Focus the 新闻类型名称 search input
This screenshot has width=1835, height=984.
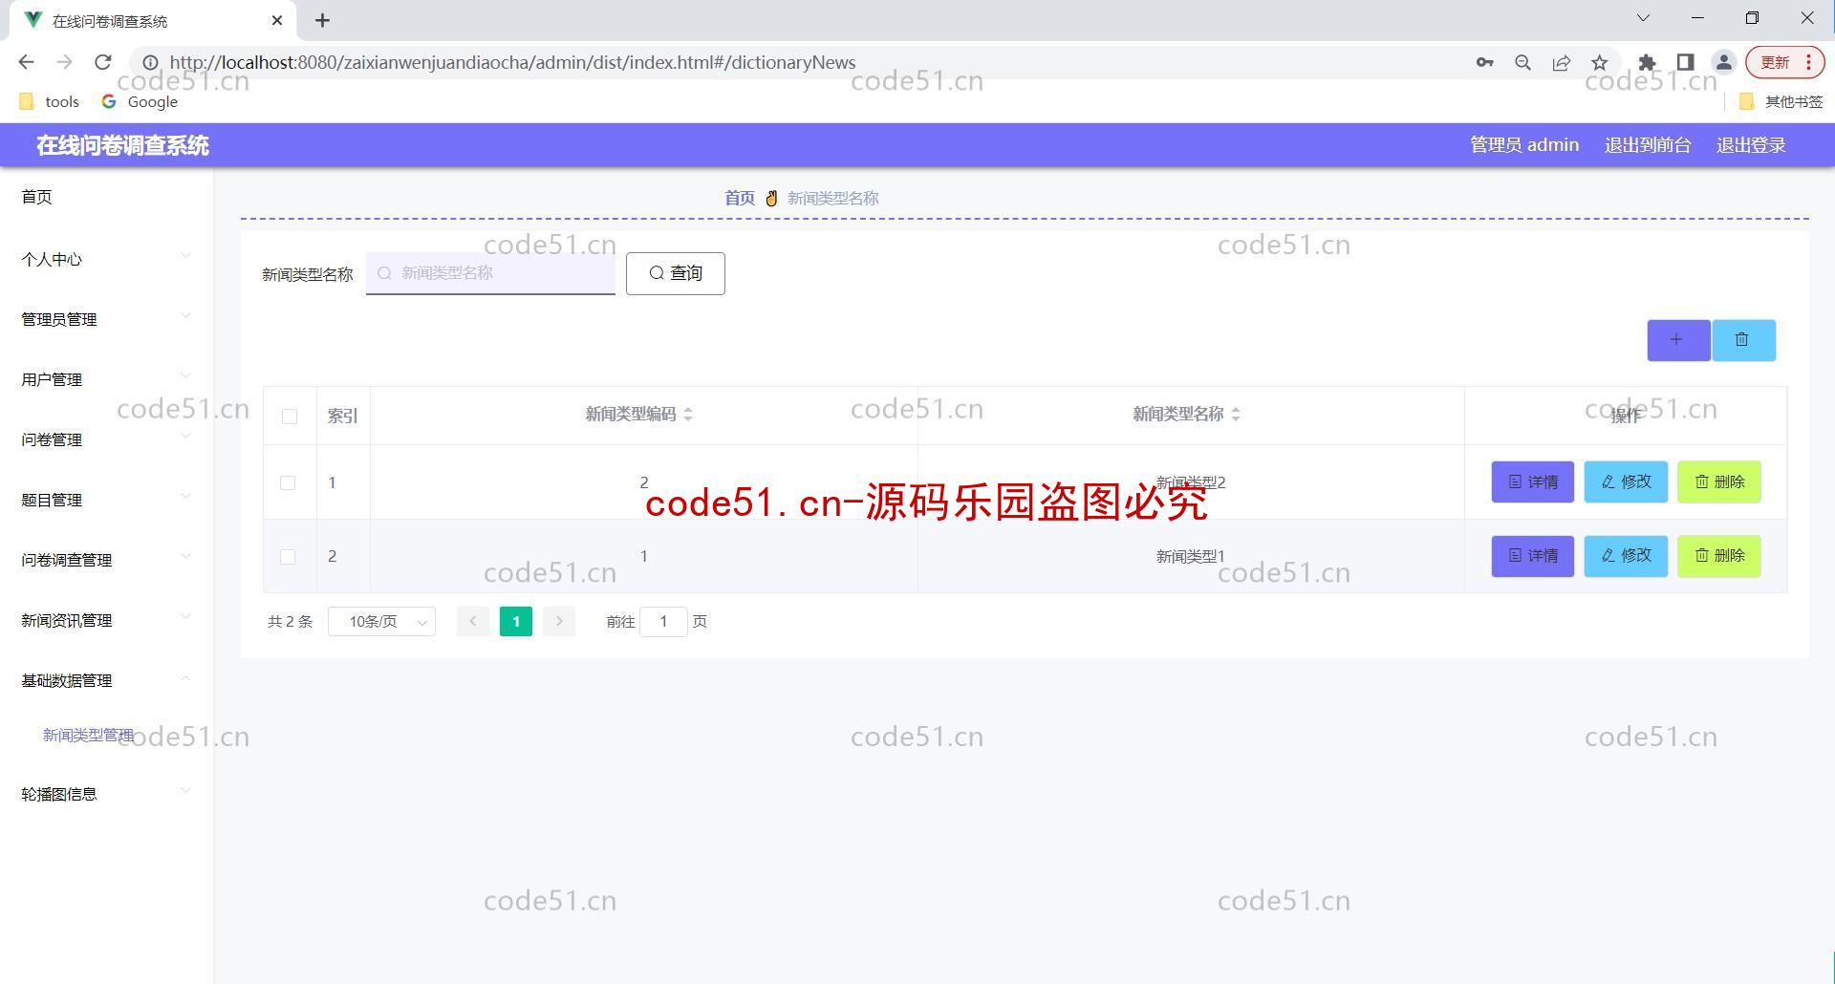point(490,273)
